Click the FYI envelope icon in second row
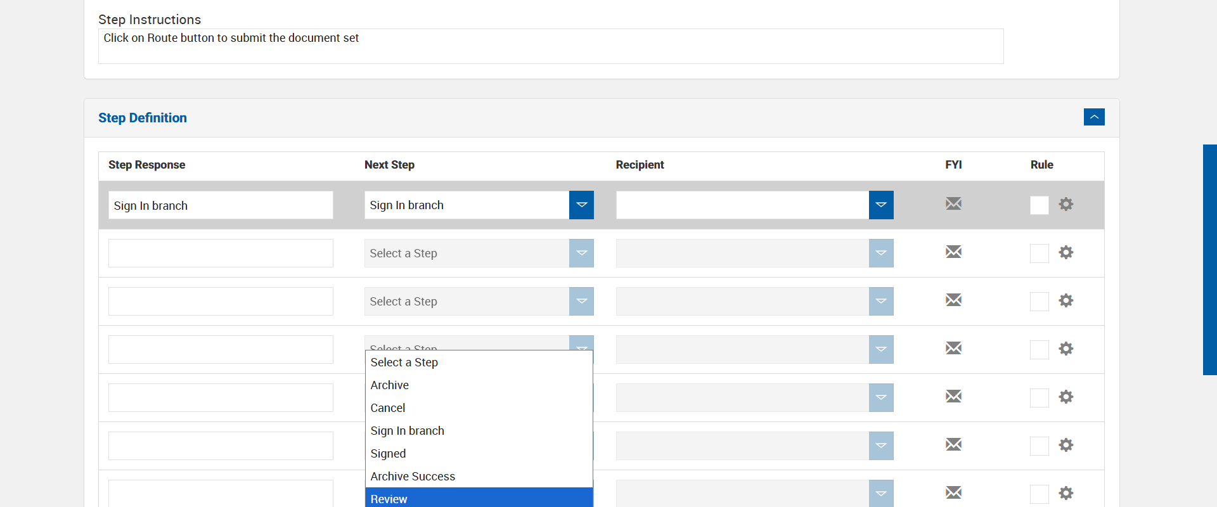Screen dimensions: 1217x507 tap(953, 252)
